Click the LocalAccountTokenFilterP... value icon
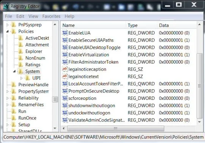The image size is (205, 143). pos(65,84)
